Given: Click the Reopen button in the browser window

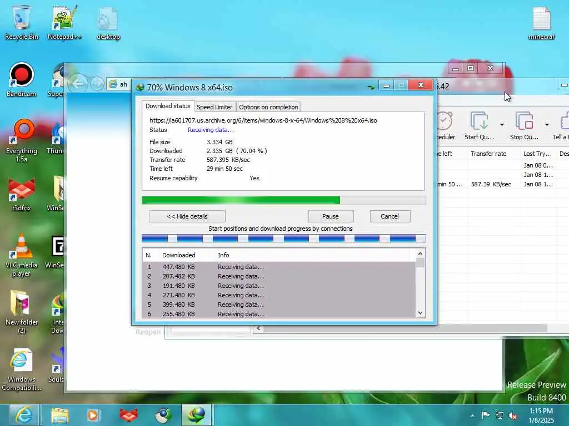Looking at the screenshot, I should point(148,332).
